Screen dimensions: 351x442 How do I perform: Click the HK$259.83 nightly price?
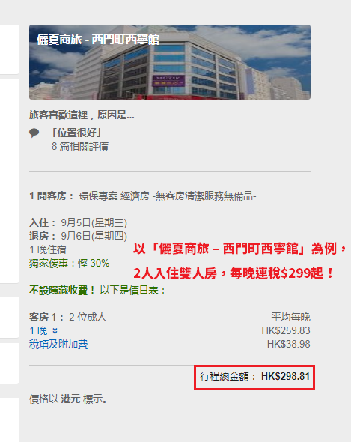click(x=286, y=330)
